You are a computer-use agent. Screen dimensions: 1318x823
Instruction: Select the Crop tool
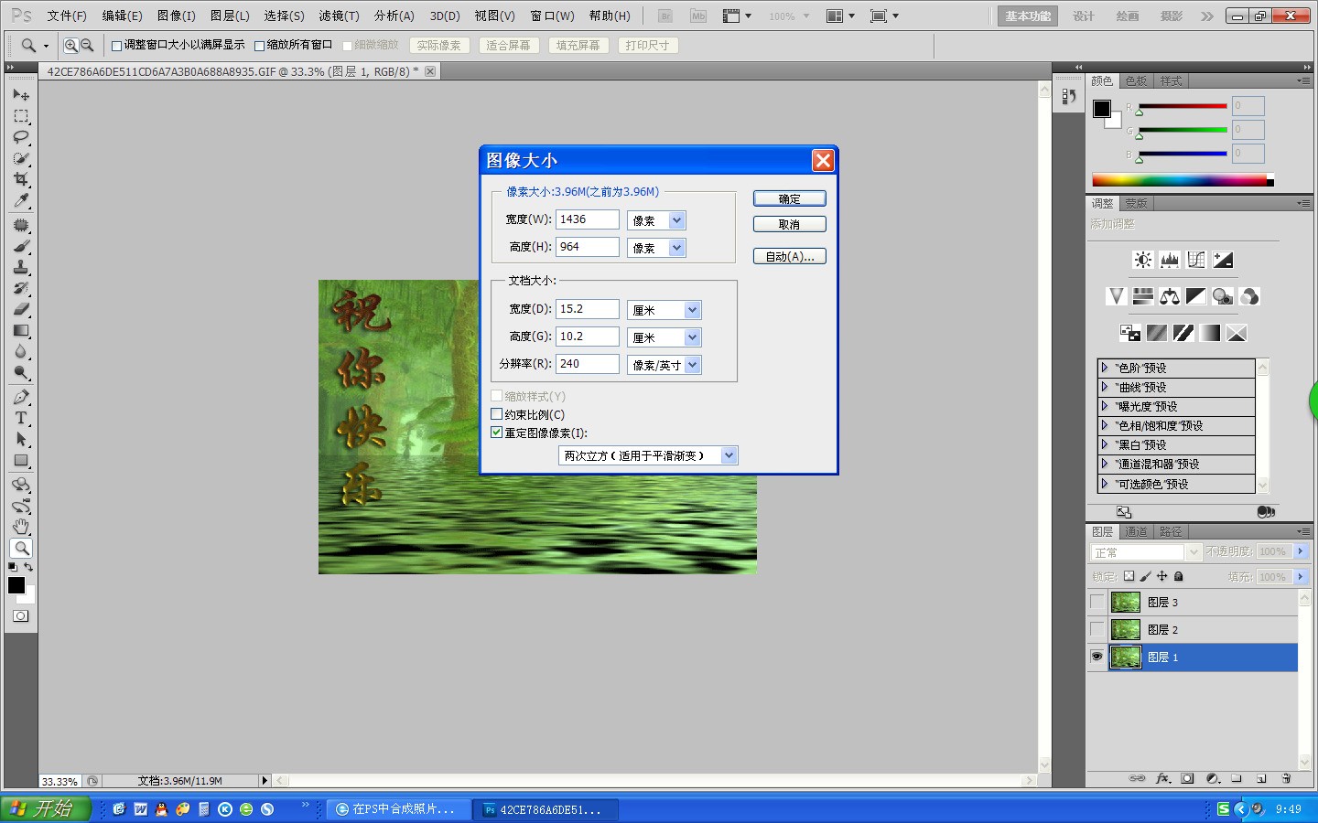(21, 179)
